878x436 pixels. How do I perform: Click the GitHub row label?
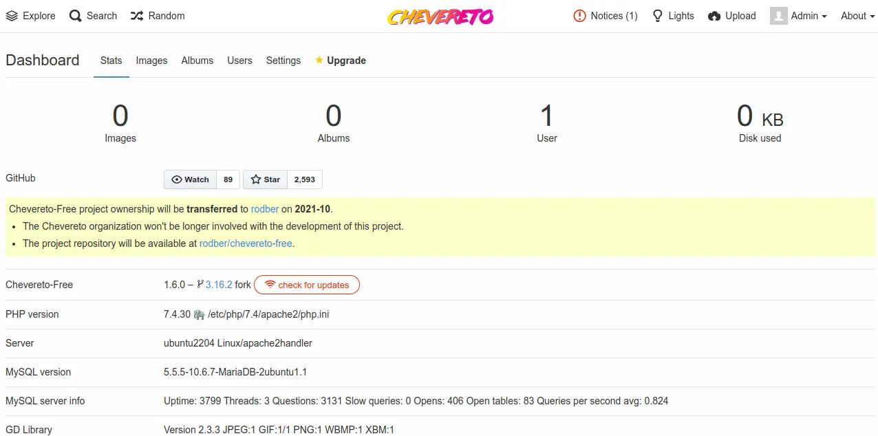click(x=21, y=178)
